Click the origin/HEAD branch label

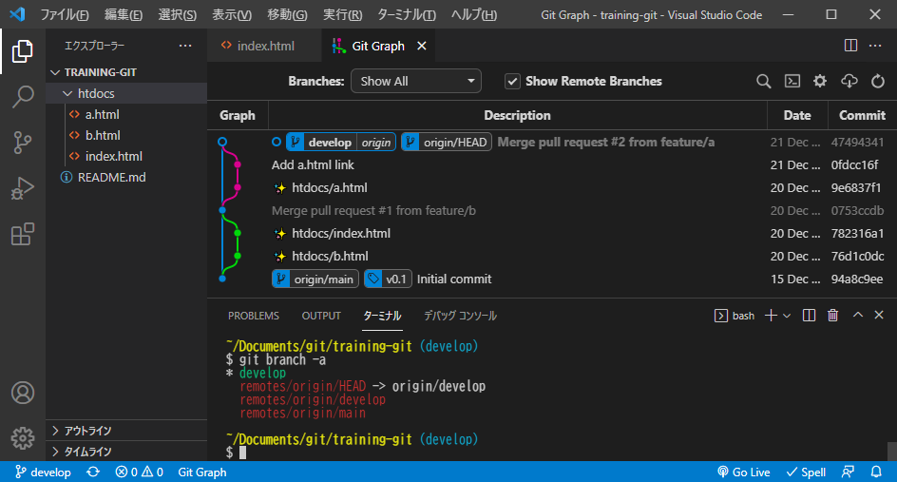click(447, 142)
